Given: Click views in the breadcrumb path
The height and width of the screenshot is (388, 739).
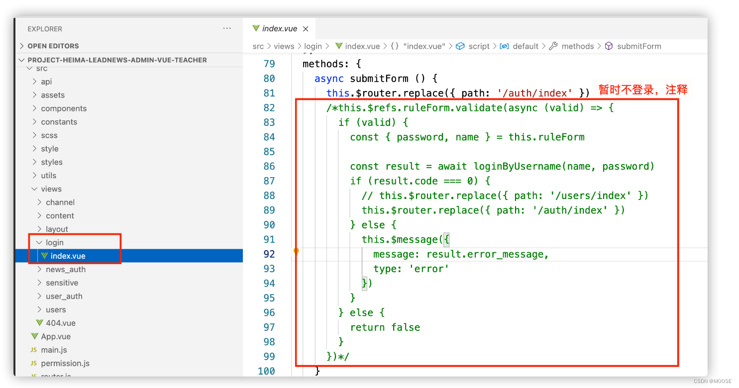Looking at the screenshot, I should (284, 46).
